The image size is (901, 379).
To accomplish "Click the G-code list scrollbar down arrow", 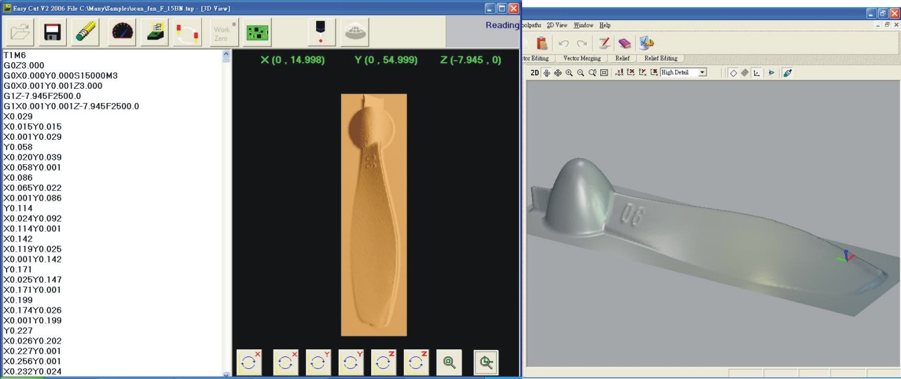I will coord(225,374).
